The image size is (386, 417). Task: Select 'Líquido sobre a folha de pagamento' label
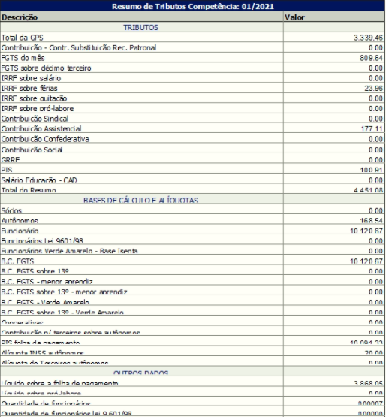pos(59,383)
